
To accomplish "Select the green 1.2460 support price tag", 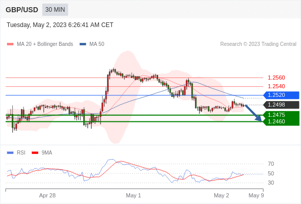I will 282,122.
